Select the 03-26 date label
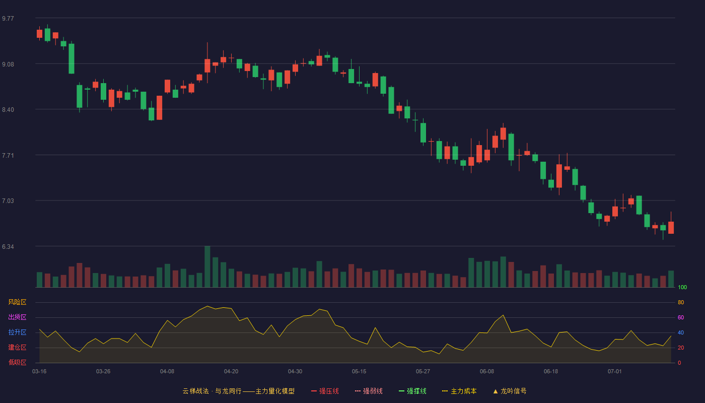Screen dimensions: 705x403 (103, 371)
